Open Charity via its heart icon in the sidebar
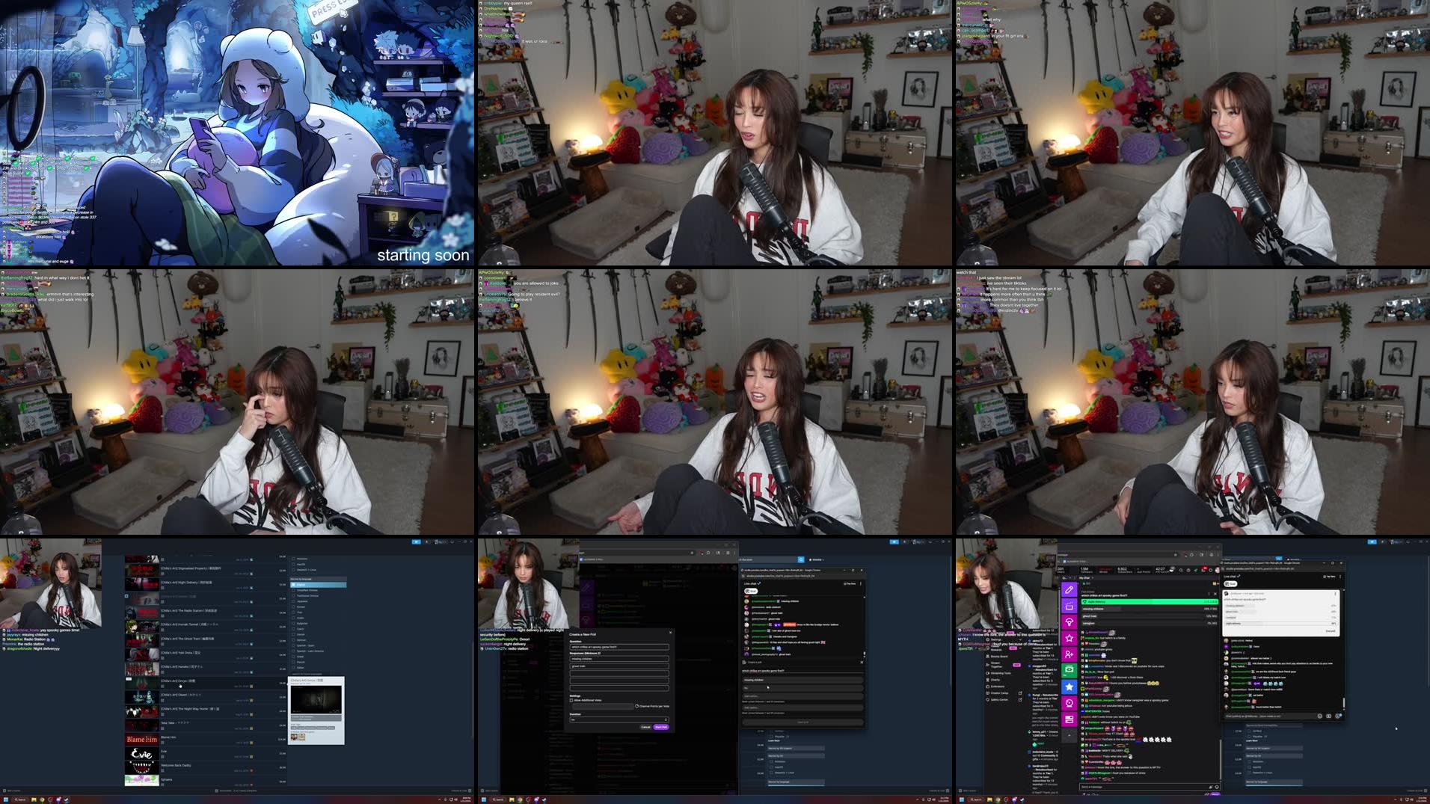 (989, 680)
